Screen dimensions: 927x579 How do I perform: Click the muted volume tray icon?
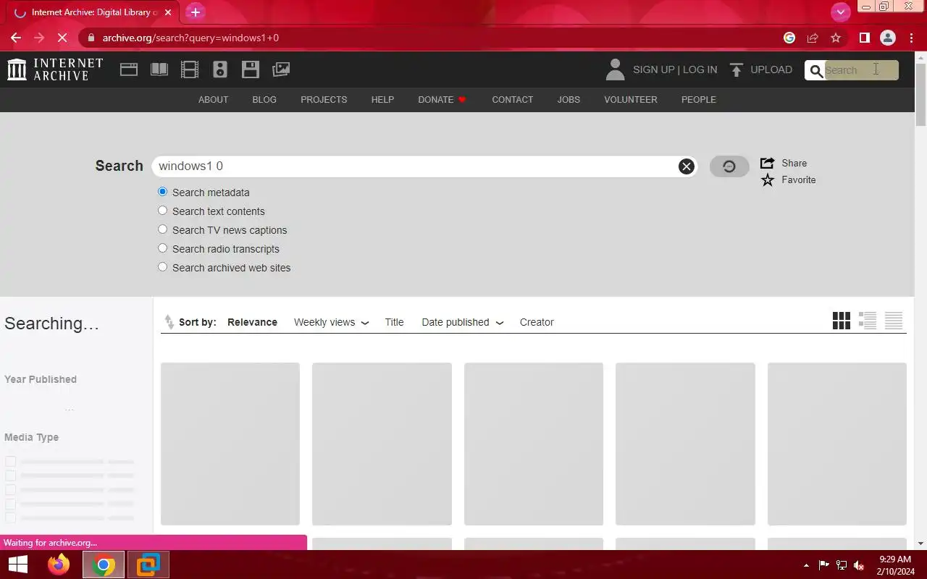click(859, 565)
